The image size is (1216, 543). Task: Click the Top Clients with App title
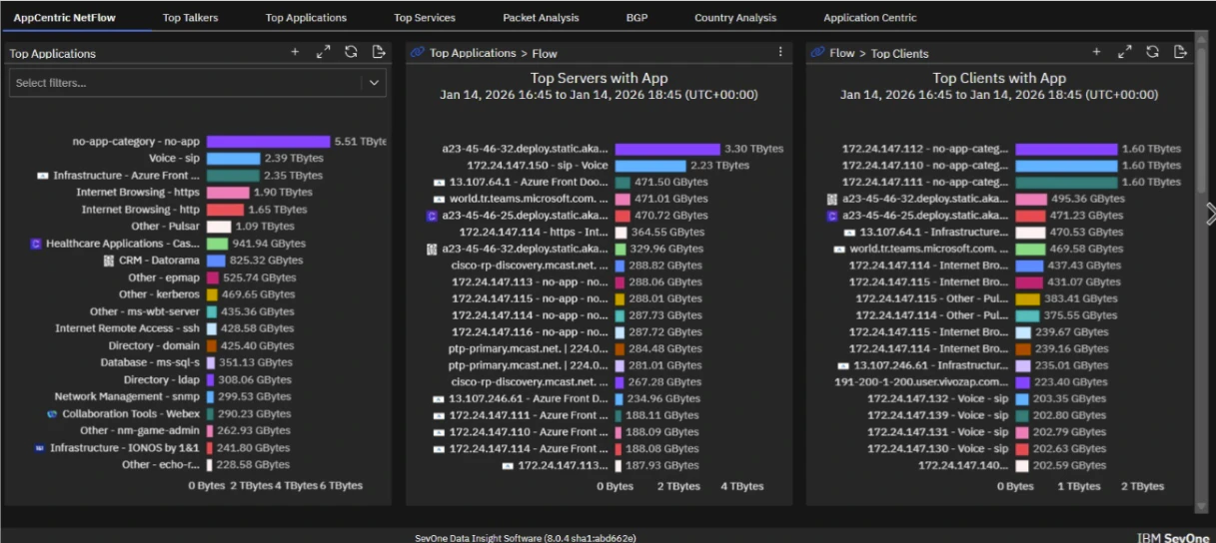999,78
